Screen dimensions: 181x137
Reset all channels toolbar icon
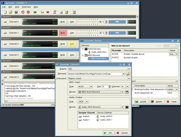(x=67, y=12)
